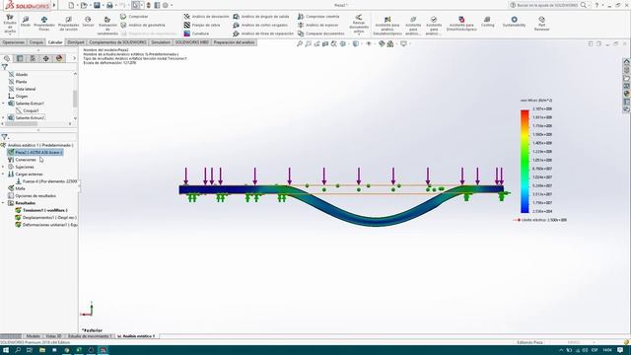Expand the Saliente-Extruir1 feature node
The height and width of the screenshot is (355, 631).
(x=4, y=104)
